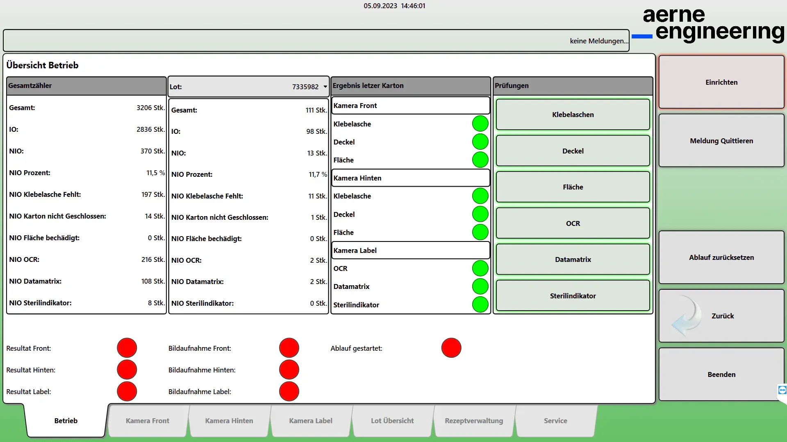Select the Kamera Front result header
This screenshot has width=787, height=442.
(410, 106)
